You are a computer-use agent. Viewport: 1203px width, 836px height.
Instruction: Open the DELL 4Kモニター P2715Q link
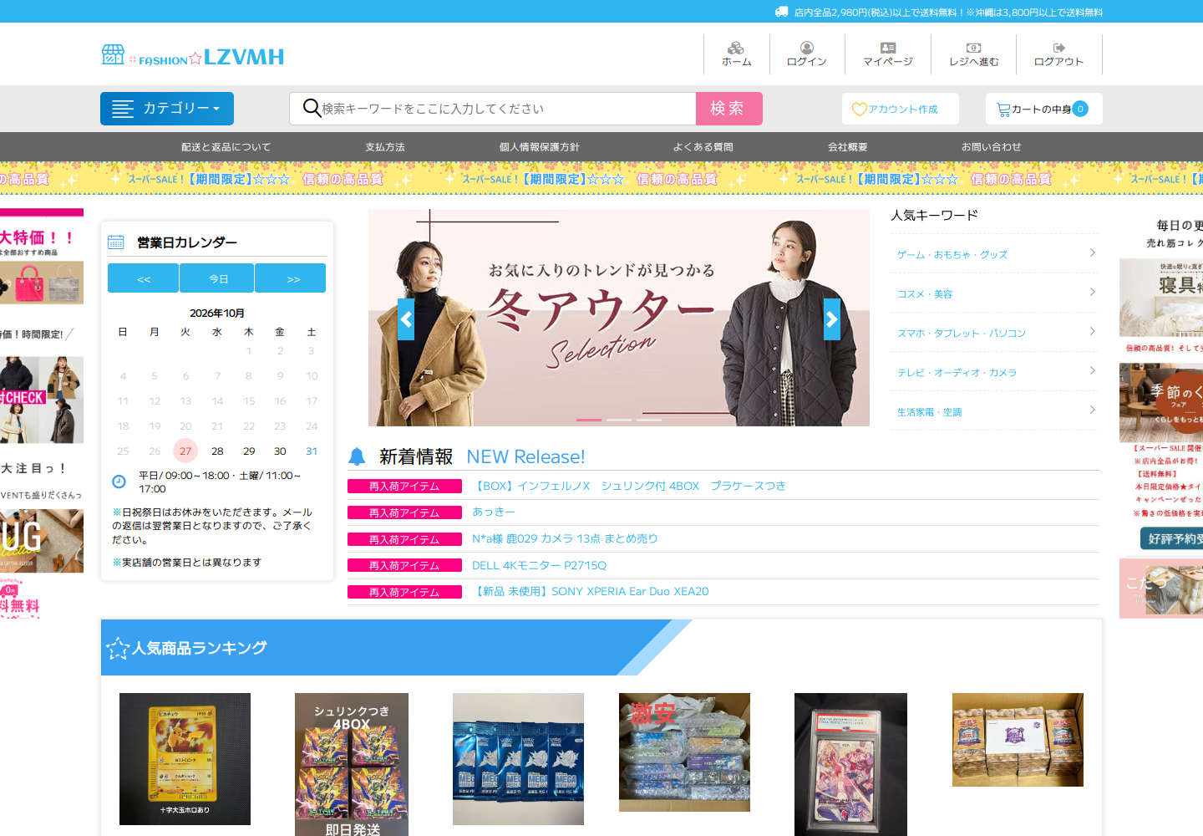(x=539, y=565)
